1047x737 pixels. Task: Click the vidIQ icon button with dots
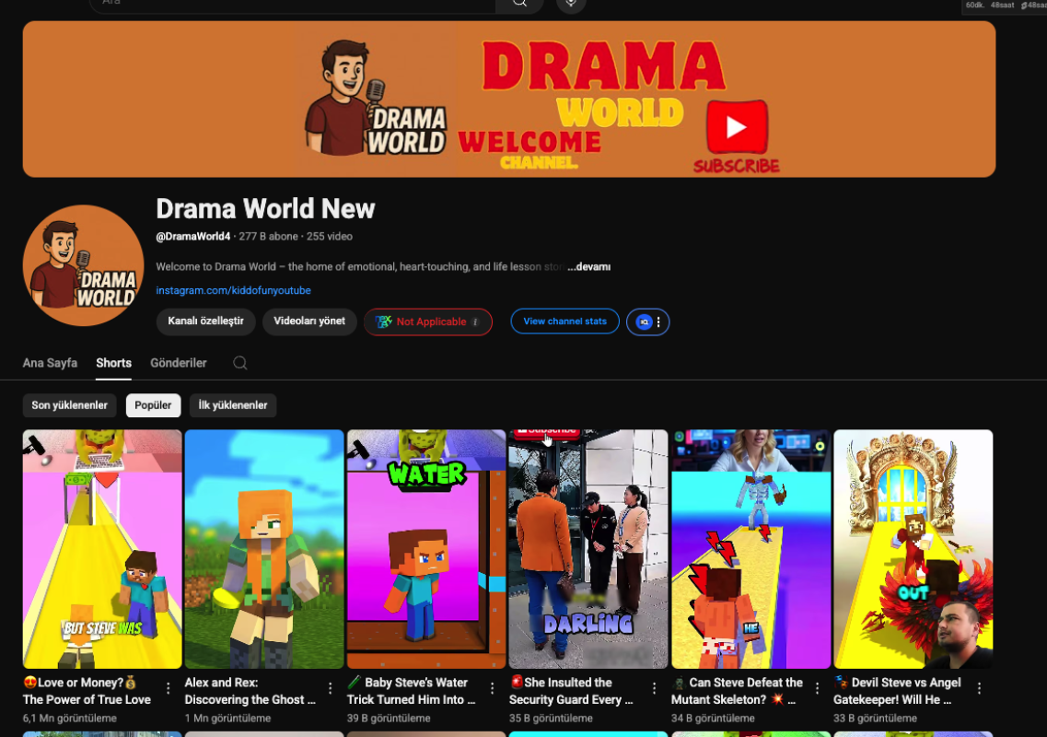point(647,322)
